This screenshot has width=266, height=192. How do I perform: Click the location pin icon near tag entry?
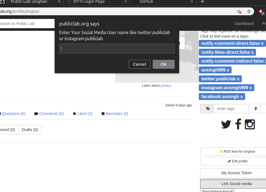point(255,108)
